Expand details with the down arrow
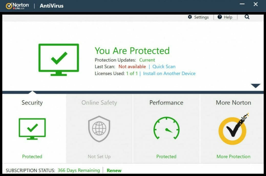Viewport: 266px width, 176px height. coord(256,86)
